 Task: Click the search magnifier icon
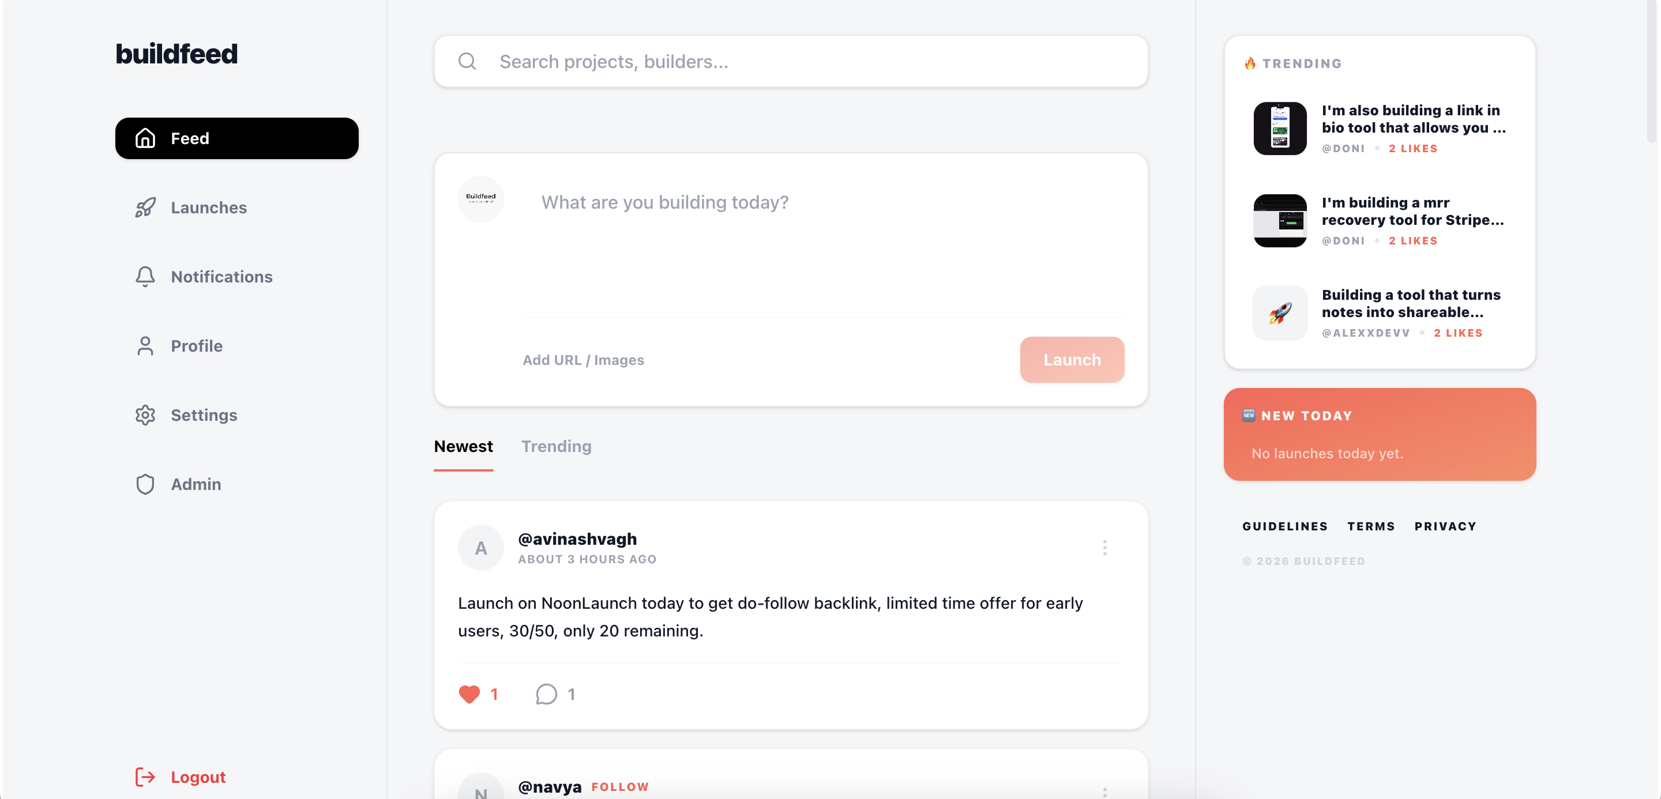tap(467, 61)
